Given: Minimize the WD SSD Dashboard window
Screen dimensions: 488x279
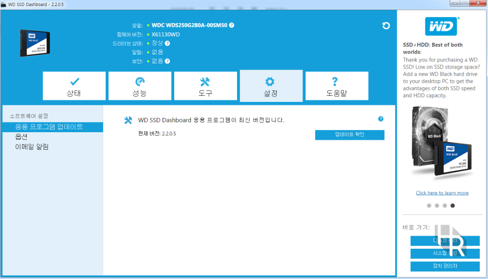Looking at the screenshot, I should (x=455, y=3).
